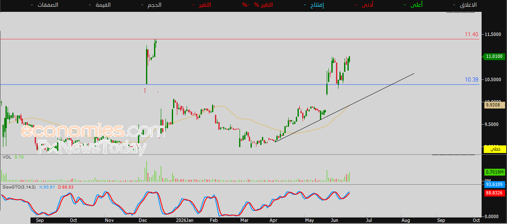Screen dimensions: 507x224
Task: Click the Apr date axis label
Action: 273,221
